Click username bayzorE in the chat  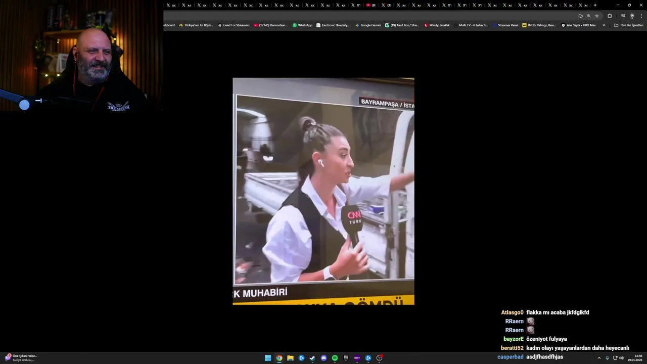[514, 339]
